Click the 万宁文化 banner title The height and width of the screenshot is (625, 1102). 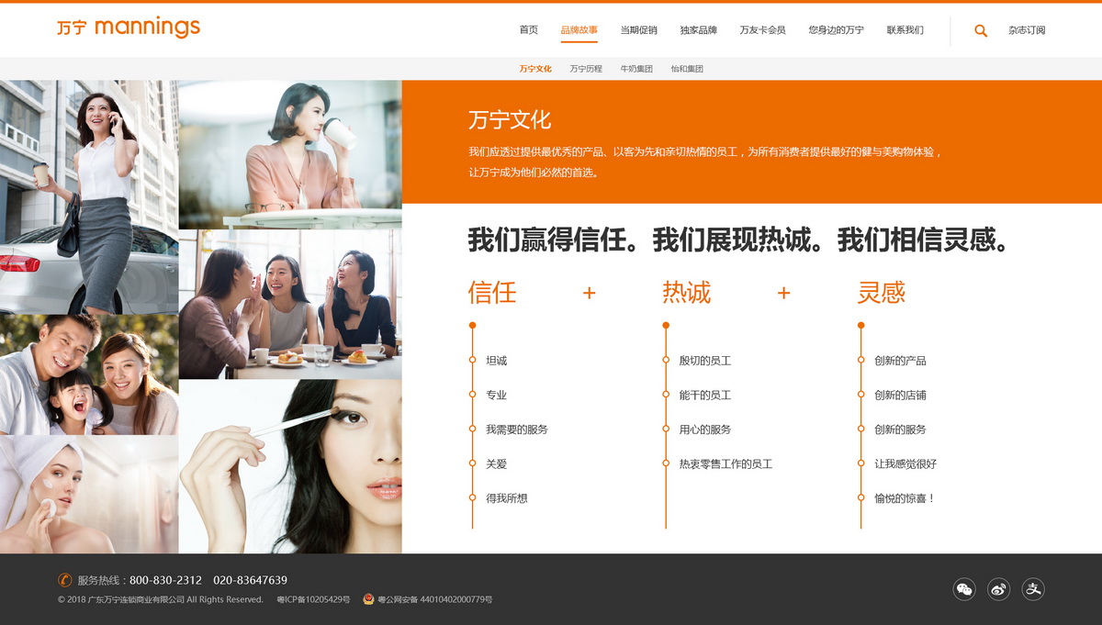510,120
